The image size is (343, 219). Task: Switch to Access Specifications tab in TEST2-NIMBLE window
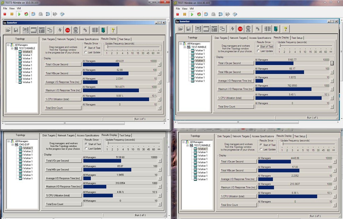[263, 136]
